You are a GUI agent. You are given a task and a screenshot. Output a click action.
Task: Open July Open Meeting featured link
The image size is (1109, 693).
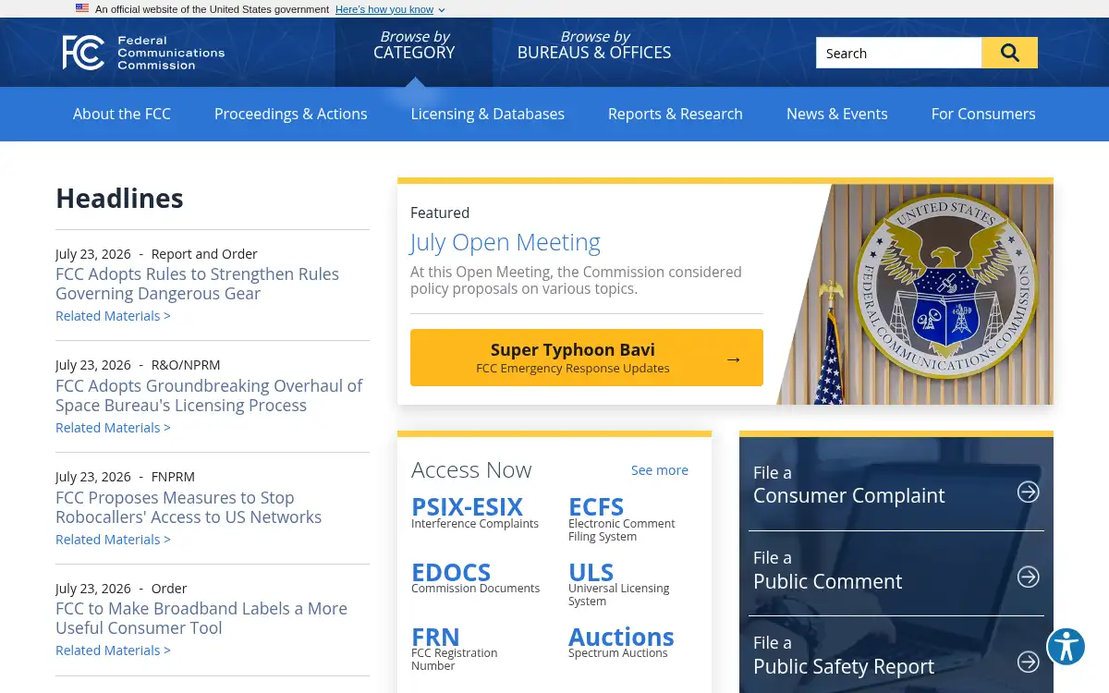506,242
